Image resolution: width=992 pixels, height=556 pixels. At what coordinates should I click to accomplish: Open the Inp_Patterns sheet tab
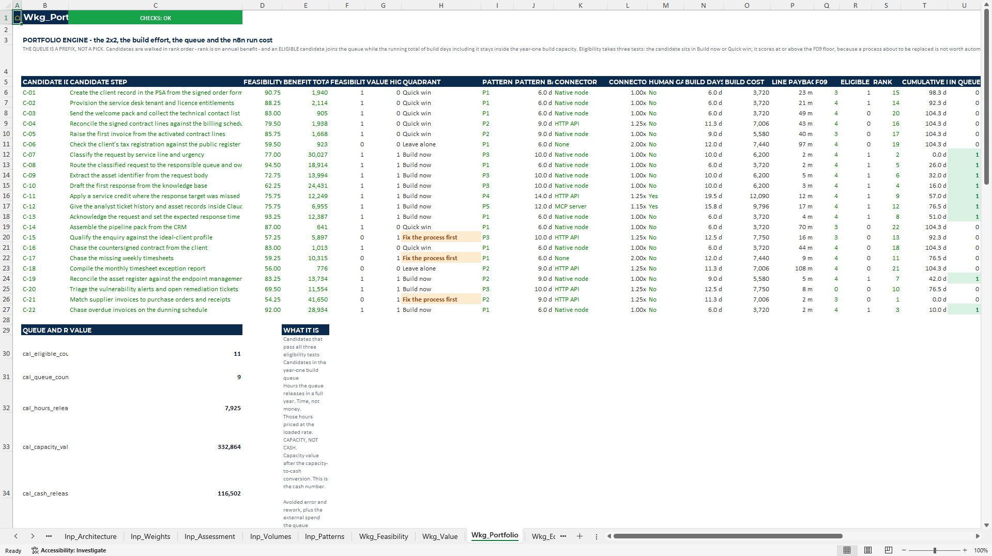tap(325, 536)
